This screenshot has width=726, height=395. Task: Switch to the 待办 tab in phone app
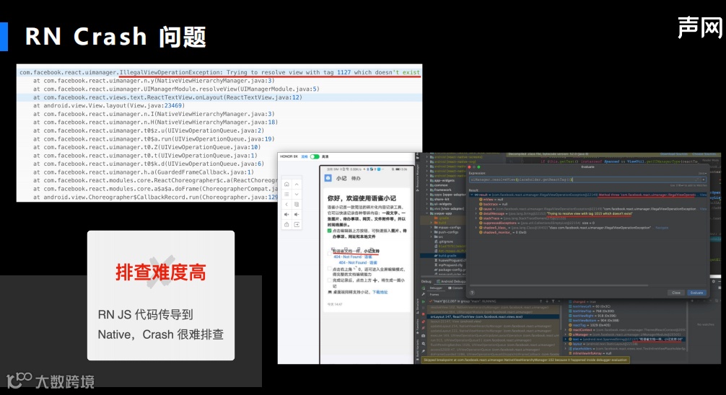[356, 178]
